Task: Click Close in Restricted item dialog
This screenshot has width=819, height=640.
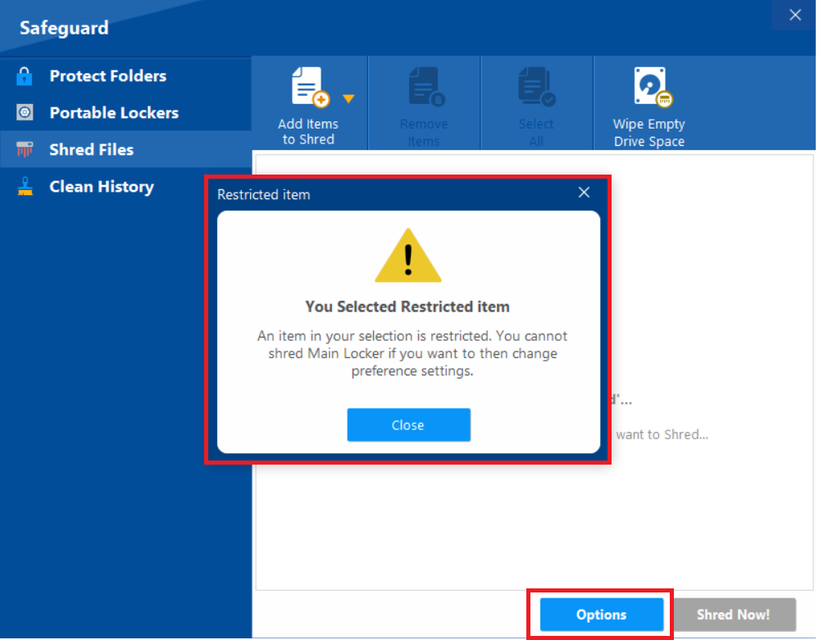Action: 408,425
